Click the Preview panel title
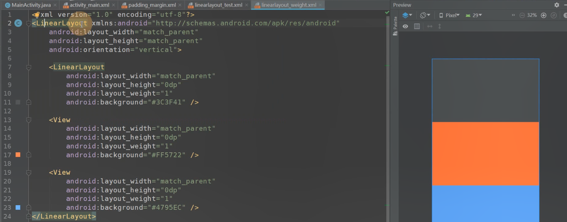Screen dimensions: 567x222 [x=402, y=5]
